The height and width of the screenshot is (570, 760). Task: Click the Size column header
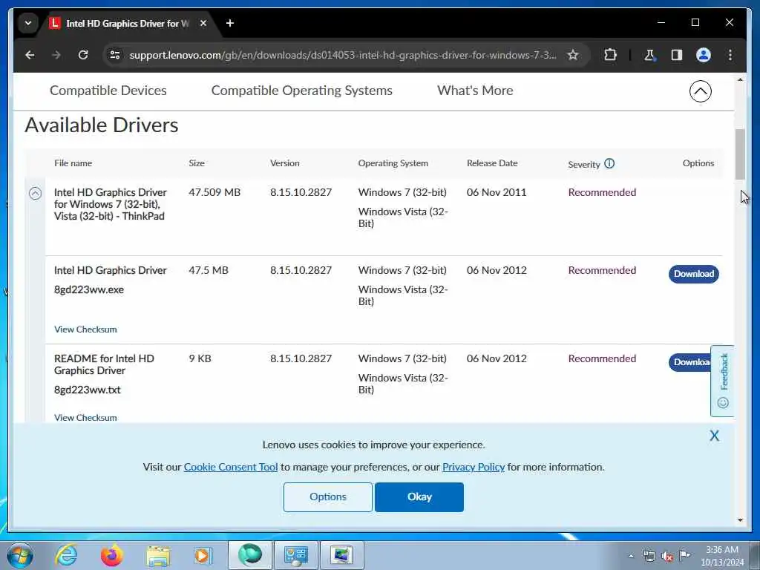[196, 163]
